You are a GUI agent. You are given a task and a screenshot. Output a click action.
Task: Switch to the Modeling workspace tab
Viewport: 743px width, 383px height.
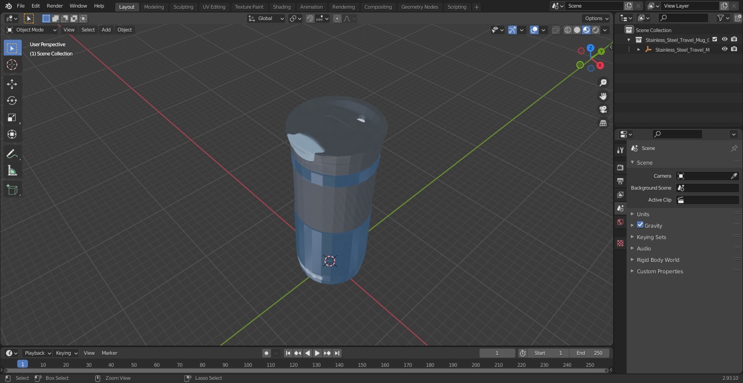coord(154,7)
